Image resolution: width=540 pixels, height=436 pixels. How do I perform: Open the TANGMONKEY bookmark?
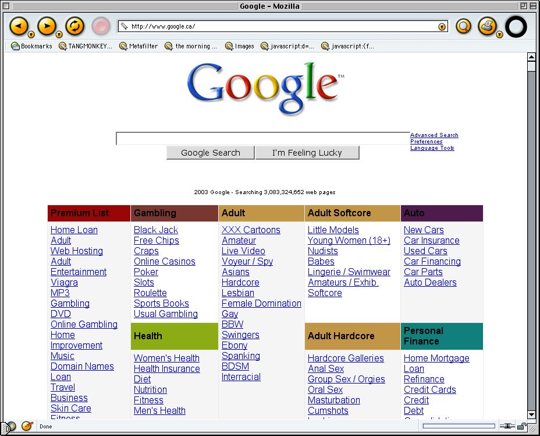point(86,46)
